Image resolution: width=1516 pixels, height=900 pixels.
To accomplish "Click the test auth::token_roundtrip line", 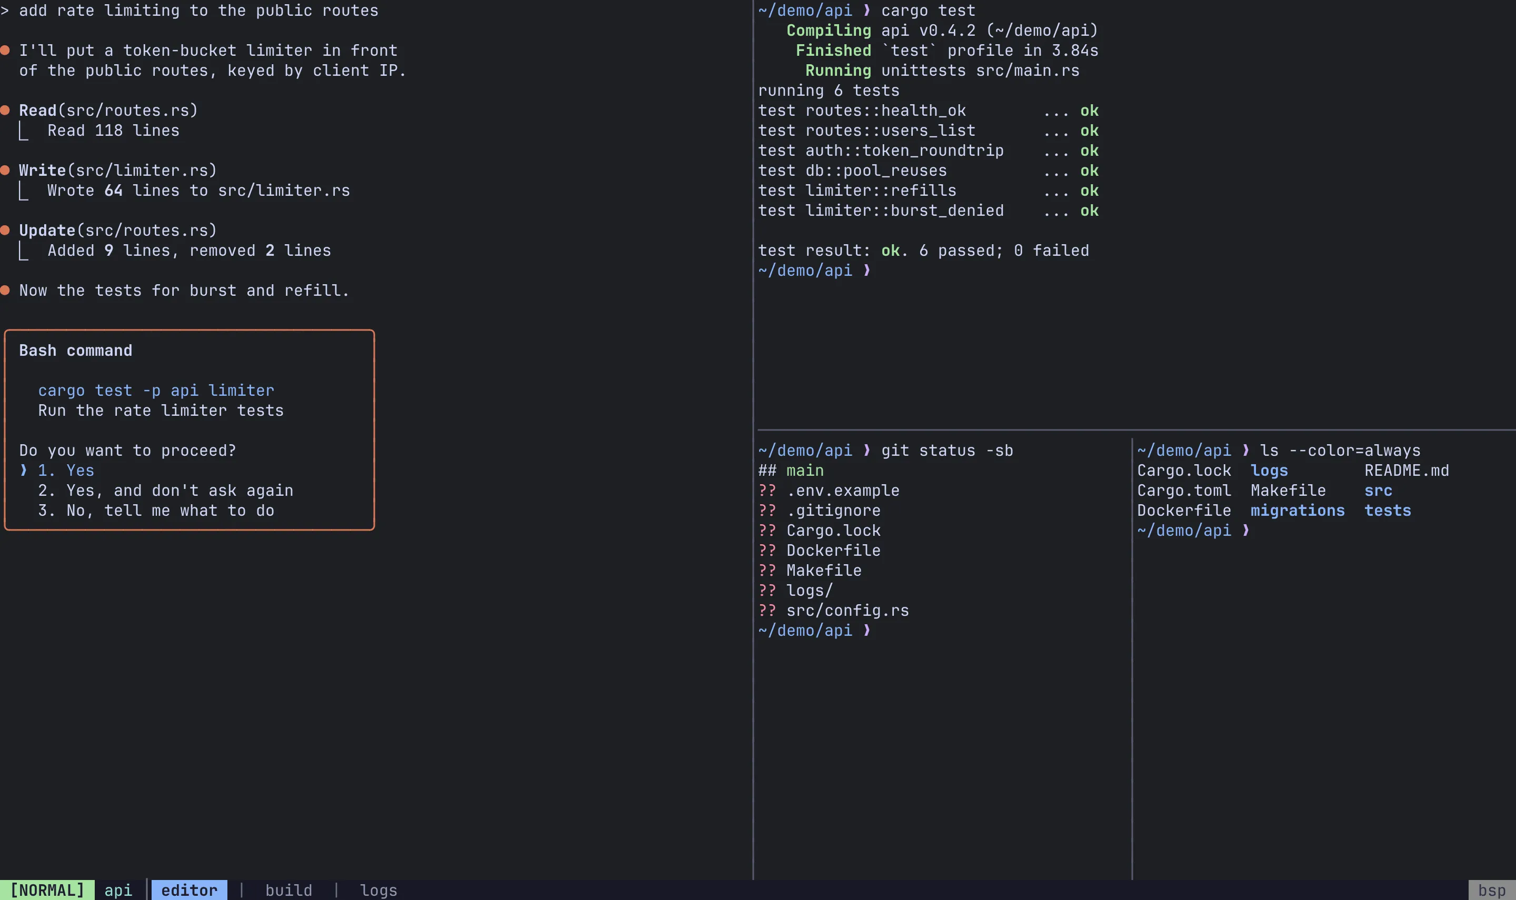I will point(929,151).
